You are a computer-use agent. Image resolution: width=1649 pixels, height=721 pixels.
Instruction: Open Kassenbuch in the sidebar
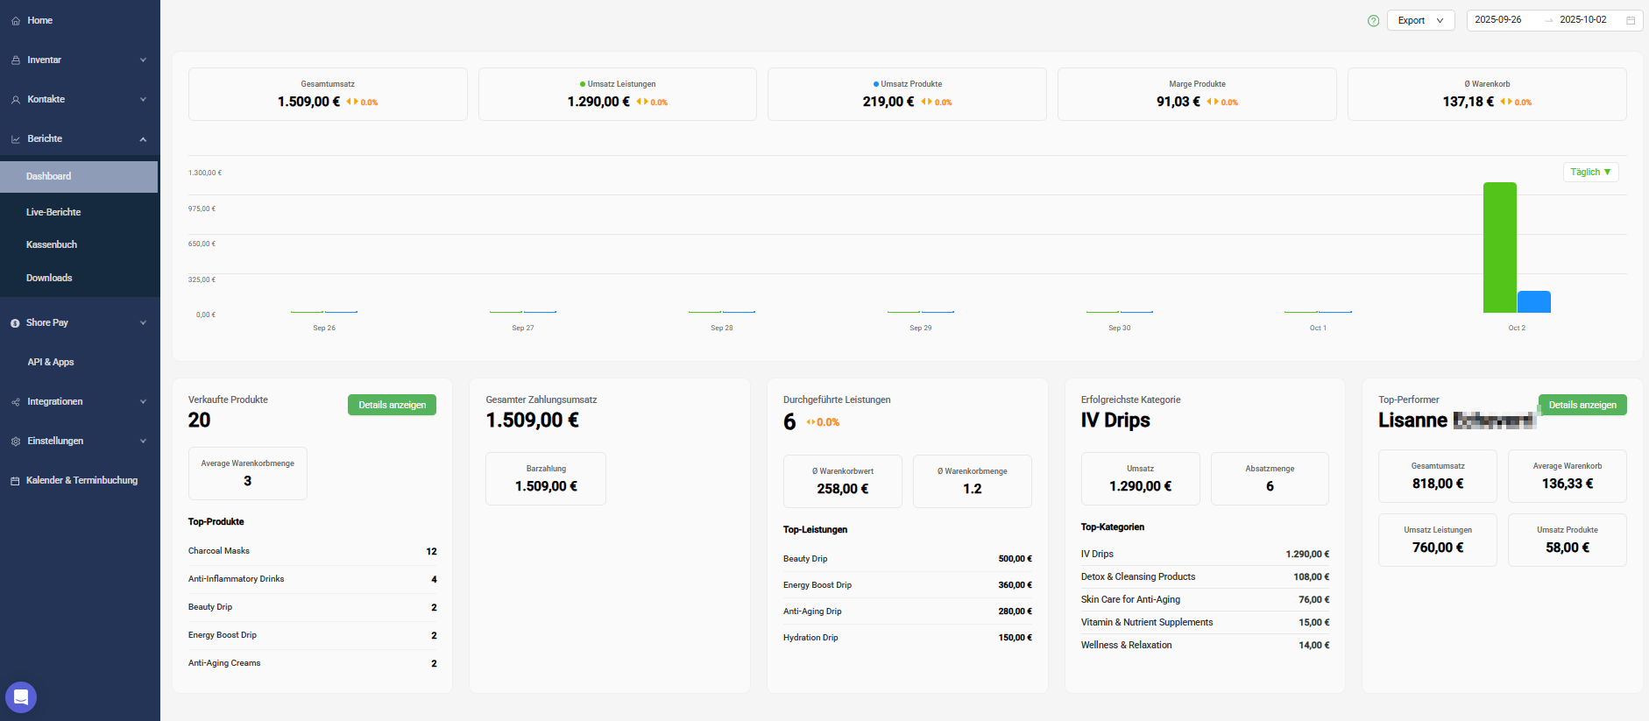pos(52,244)
